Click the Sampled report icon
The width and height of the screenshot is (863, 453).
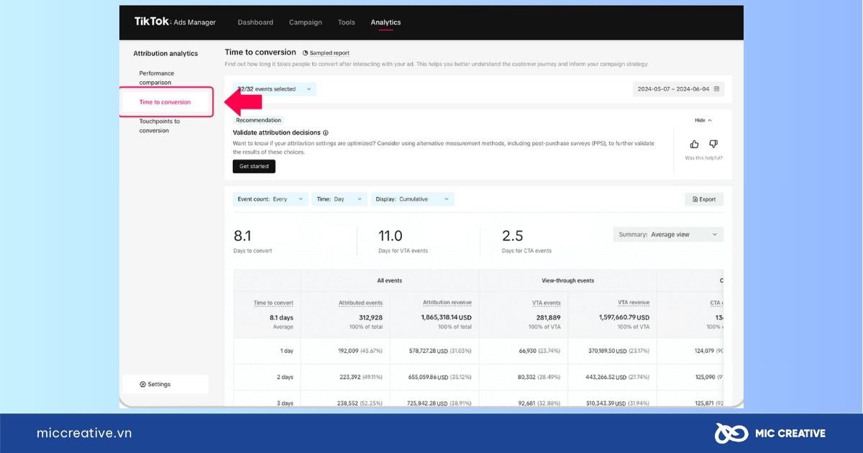pyautogui.click(x=306, y=53)
